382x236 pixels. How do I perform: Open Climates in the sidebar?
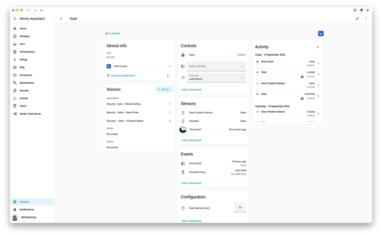click(32, 36)
